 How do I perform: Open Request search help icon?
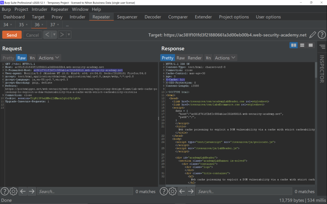pos(4,191)
